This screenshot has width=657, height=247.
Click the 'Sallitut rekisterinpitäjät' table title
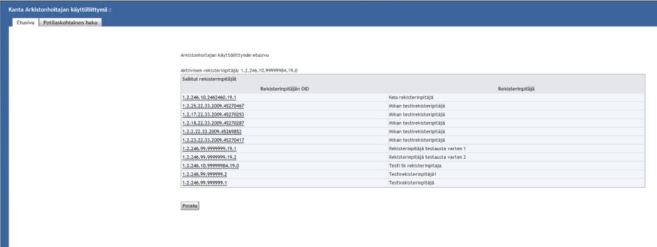pyautogui.click(x=210, y=79)
